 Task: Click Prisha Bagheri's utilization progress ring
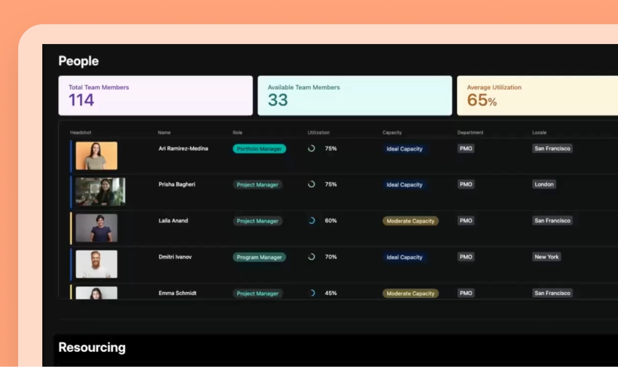click(311, 184)
